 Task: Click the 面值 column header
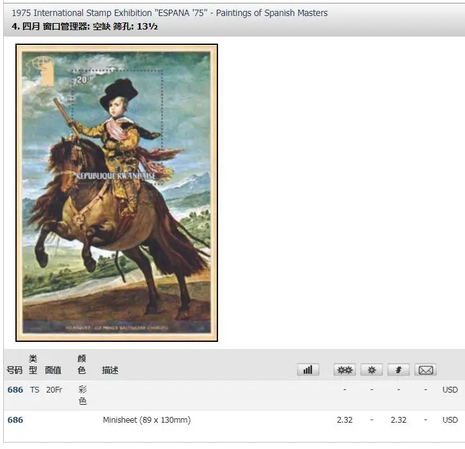(x=53, y=370)
